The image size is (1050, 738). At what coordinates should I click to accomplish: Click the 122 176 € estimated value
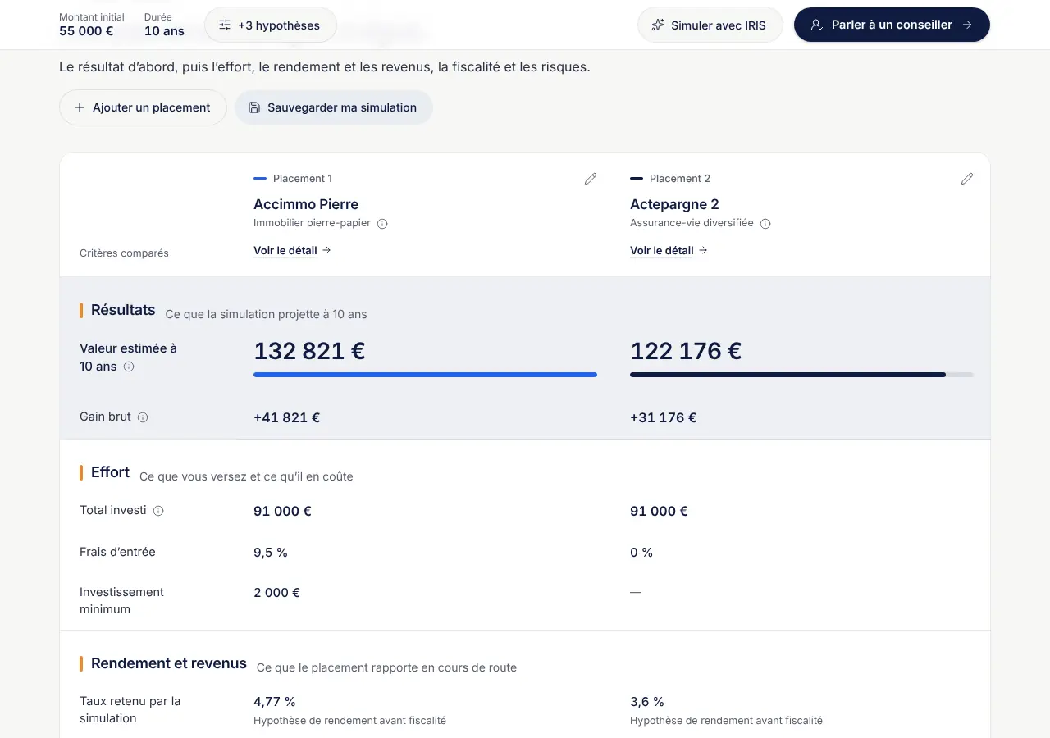[x=686, y=351]
